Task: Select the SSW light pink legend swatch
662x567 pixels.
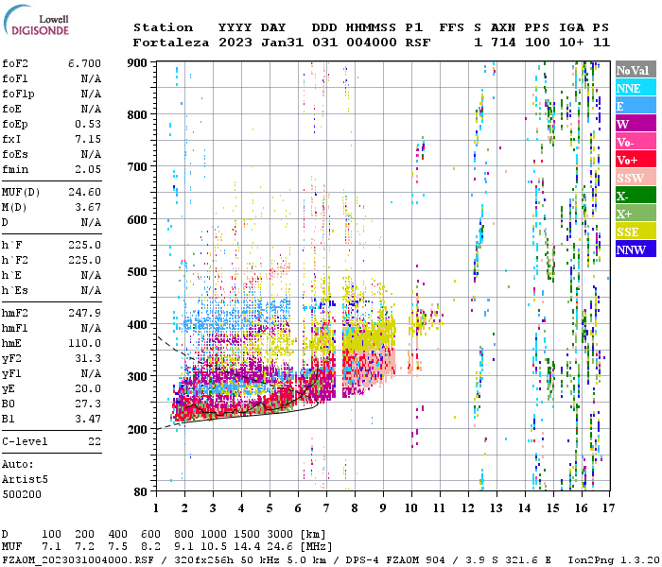Action: click(636, 178)
